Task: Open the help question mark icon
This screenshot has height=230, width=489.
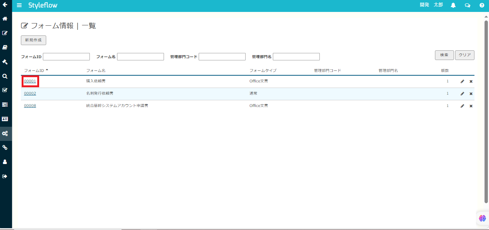Action: [482, 5]
